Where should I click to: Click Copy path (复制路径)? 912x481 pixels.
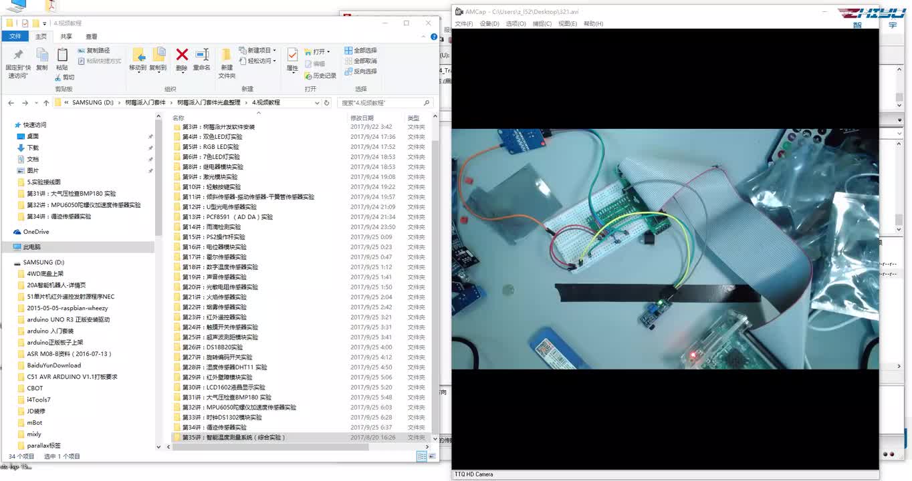coord(94,51)
